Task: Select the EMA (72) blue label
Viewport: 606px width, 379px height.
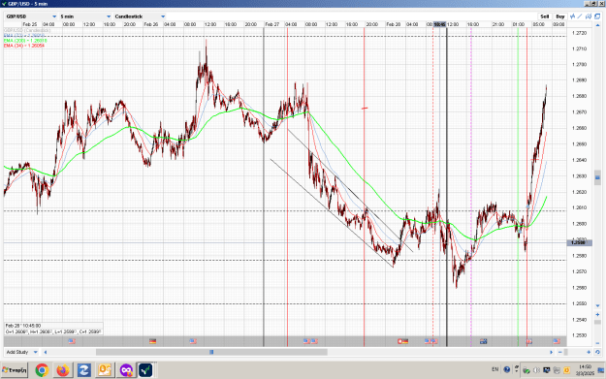Action: click(24, 36)
